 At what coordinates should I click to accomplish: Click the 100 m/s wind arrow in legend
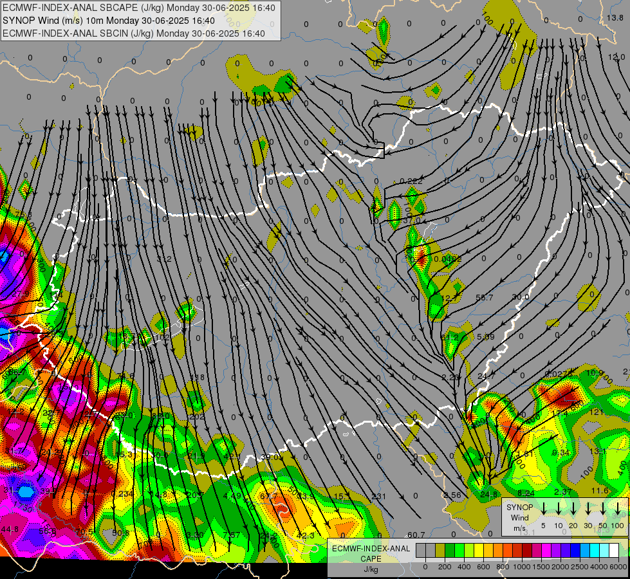pyautogui.click(x=618, y=508)
